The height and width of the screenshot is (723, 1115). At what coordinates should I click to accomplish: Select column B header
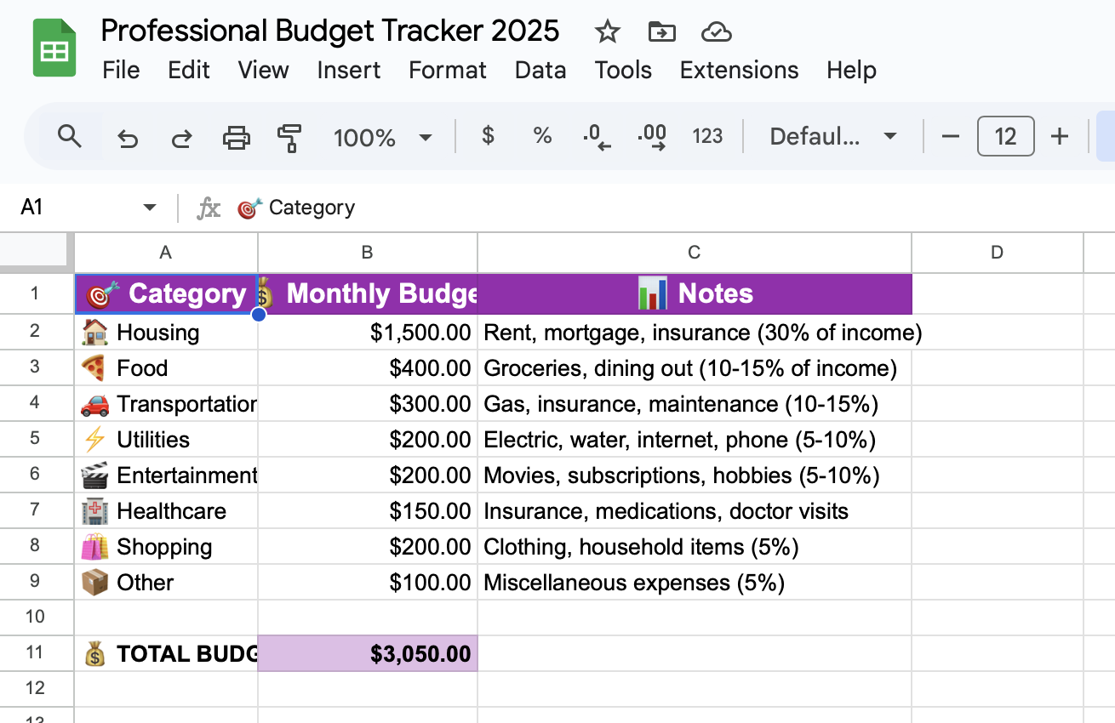(x=368, y=252)
